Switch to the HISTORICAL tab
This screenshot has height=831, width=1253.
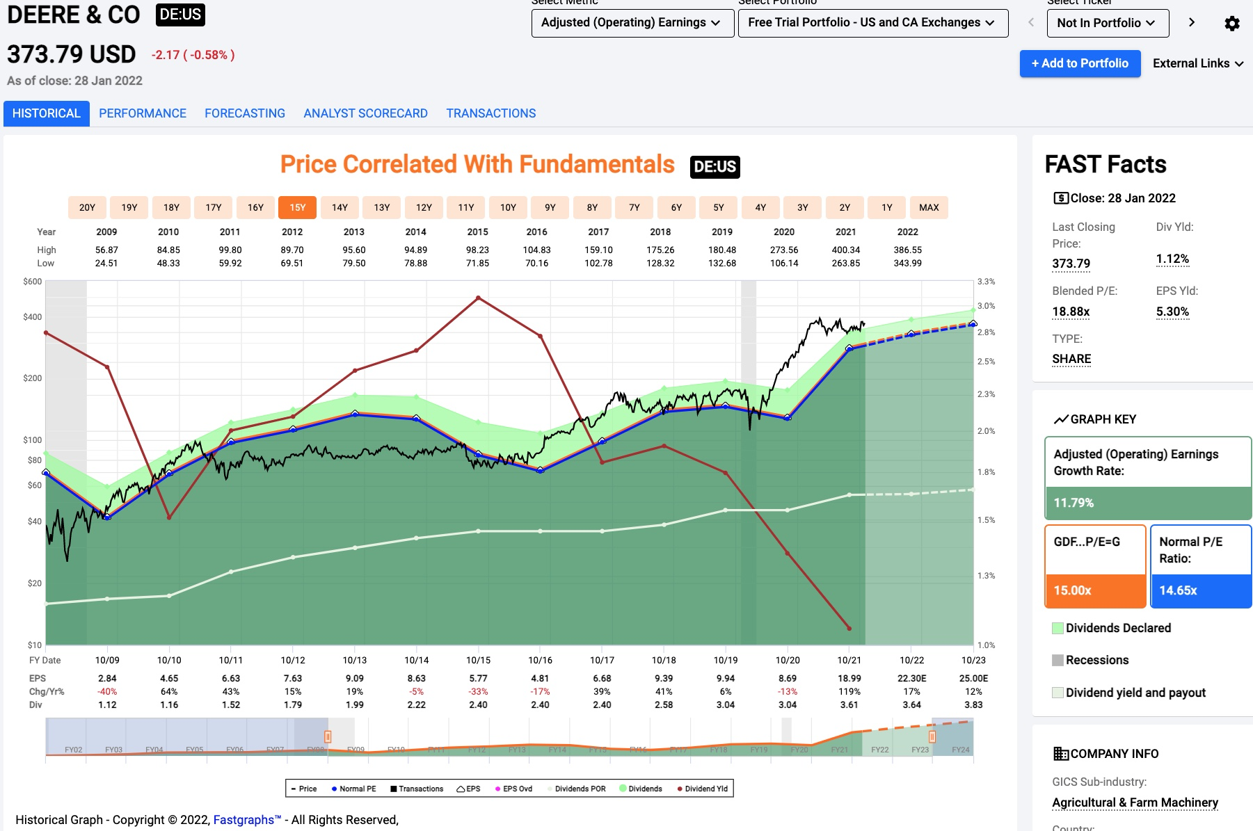pos(47,113)
